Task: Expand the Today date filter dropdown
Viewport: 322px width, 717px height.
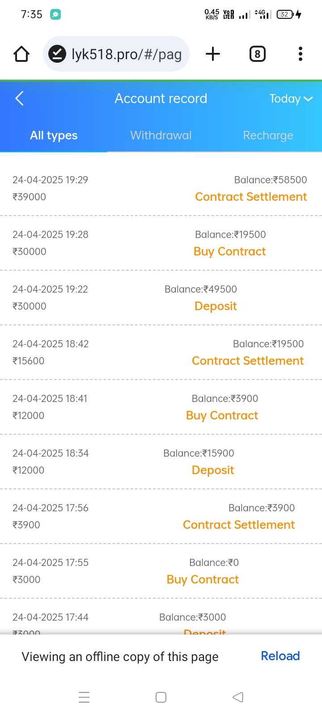Action: coord(291,99)
